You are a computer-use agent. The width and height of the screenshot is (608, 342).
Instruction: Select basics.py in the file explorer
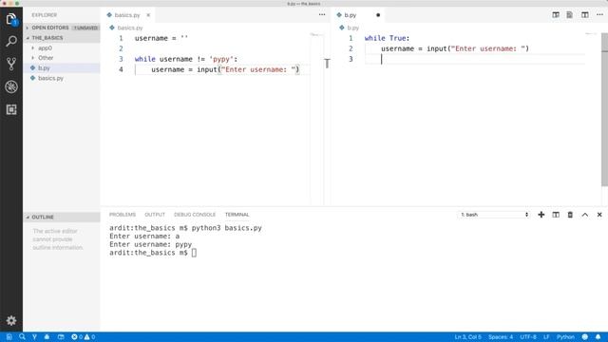pyautogui.click(x=50, y=78)
